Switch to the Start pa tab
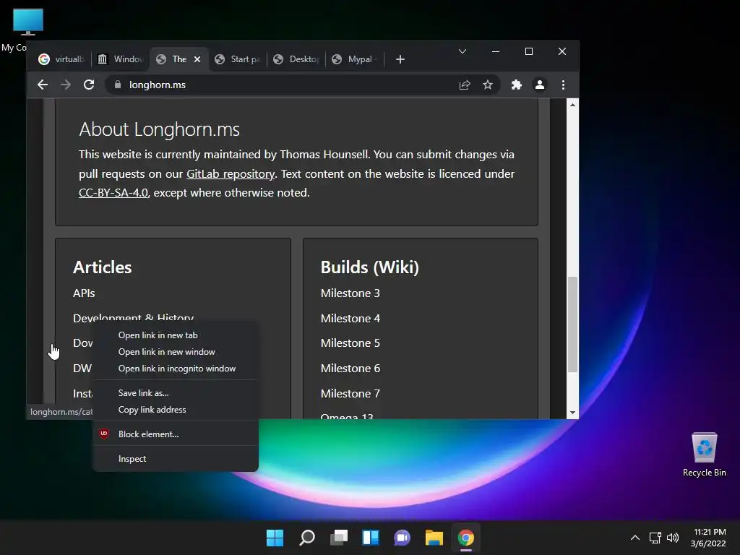Image resolution: width=740 pixels, height=555 pixels. click(237, 59)
